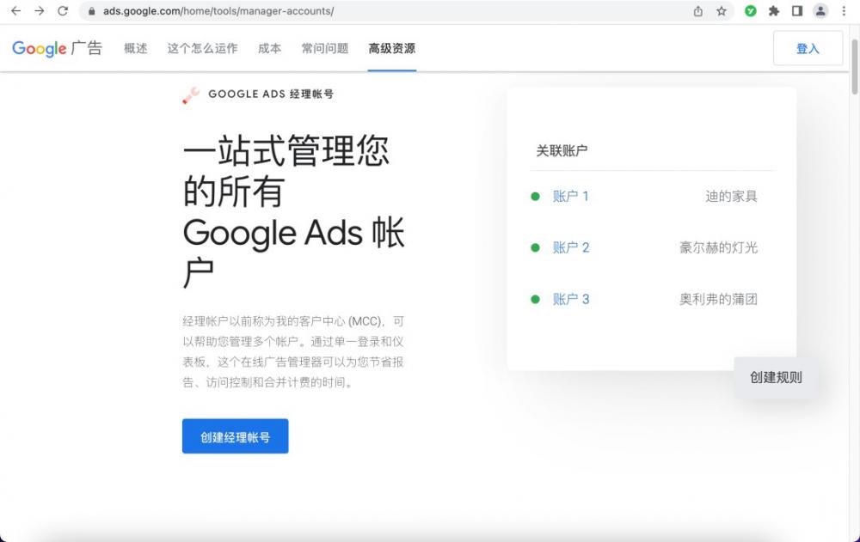Open the Extensions puzzle piece menu
Viewport: 860px width, 542px height.
pos(774,11)
